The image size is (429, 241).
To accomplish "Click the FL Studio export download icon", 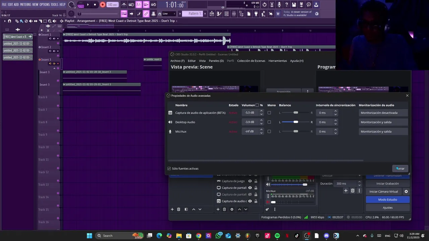I will [316, 5].
